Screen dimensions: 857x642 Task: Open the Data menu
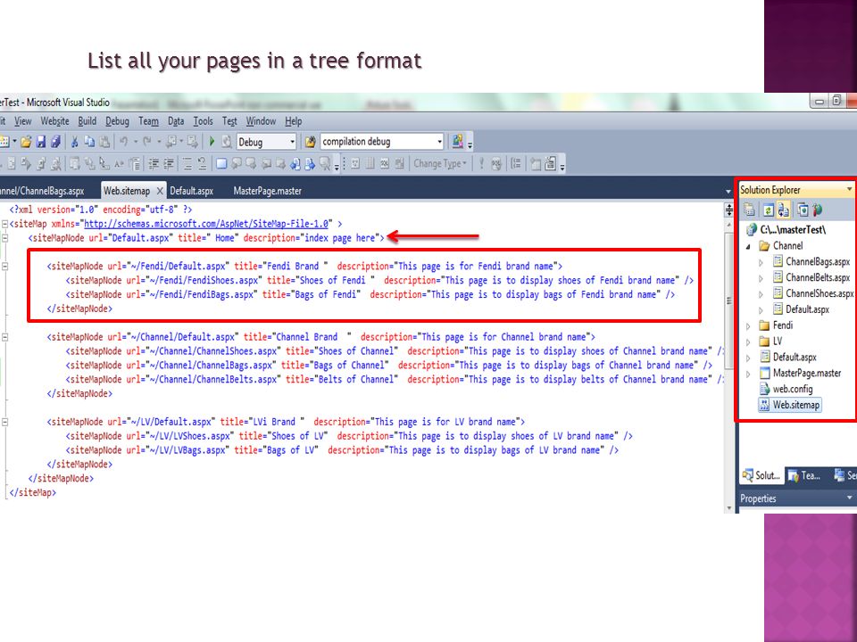coord(176,121)
